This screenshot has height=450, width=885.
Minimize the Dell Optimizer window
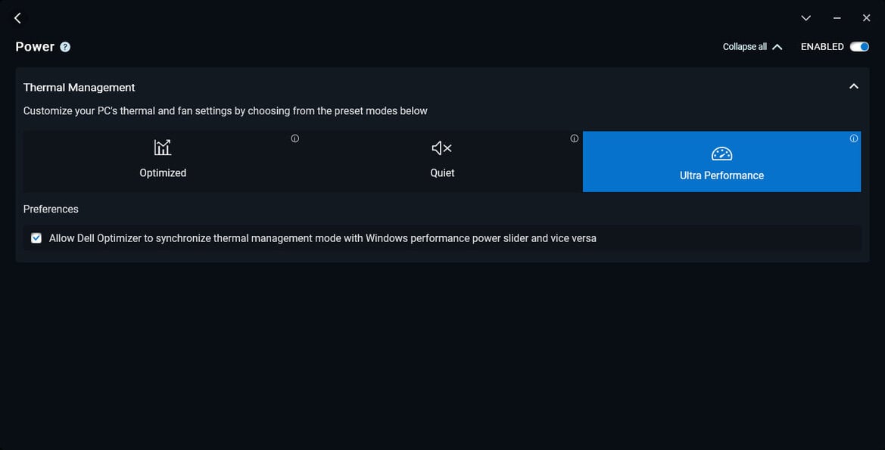tap(837, 18)
